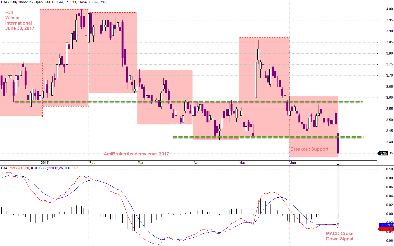The image size is (394, 246).
Task: Click the 'Signal(12,26,9)' indicator label
Action: (x=55, y=168)
